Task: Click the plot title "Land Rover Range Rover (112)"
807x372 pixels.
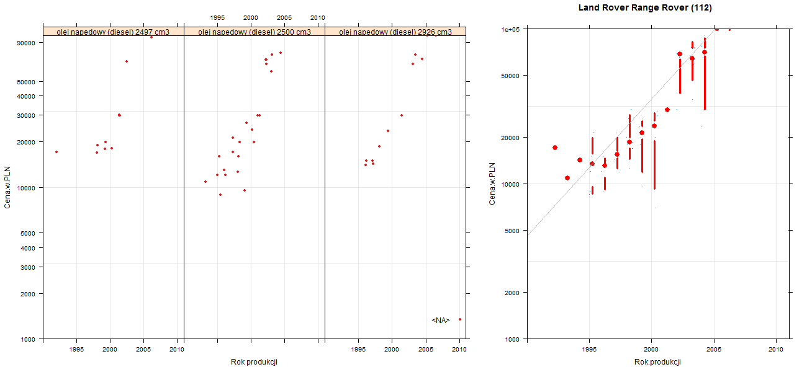Action: coord(645,8)
